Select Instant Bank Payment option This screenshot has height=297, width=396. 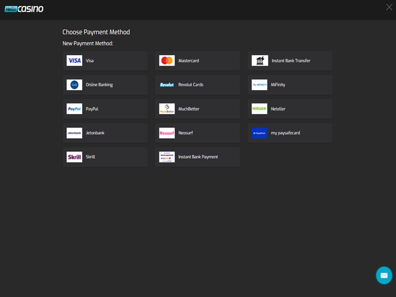tap(197, 157)
